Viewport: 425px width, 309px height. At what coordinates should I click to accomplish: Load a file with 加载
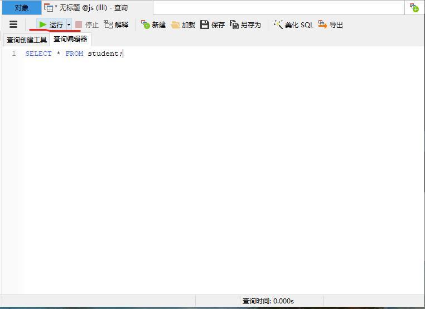pyautogui.click(x=183, y=25)
